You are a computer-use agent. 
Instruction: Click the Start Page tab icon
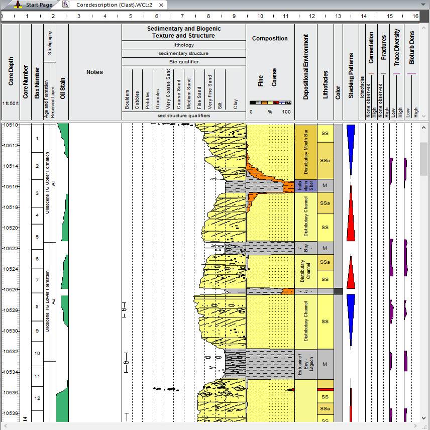click(18, 5)
